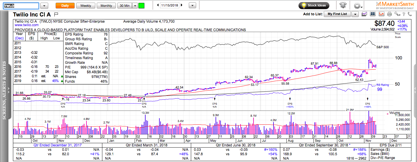Go to the previous date with the left arrow
Screen dimensions: 417x162
[158, 5]
